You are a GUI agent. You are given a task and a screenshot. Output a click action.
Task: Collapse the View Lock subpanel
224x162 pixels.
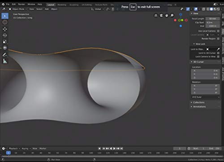(194, 44)
